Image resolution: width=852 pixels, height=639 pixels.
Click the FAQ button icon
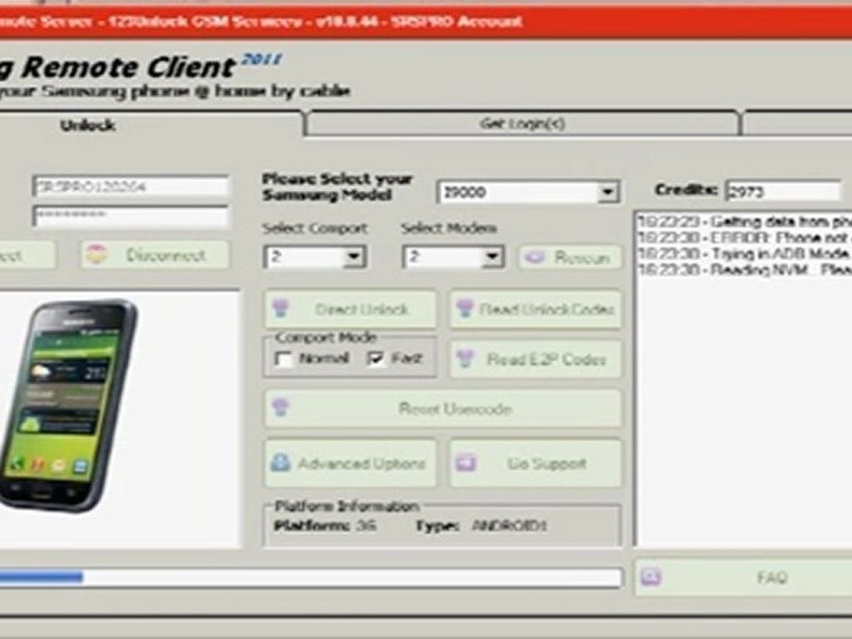pyautogui.click(x=651, y=576)
